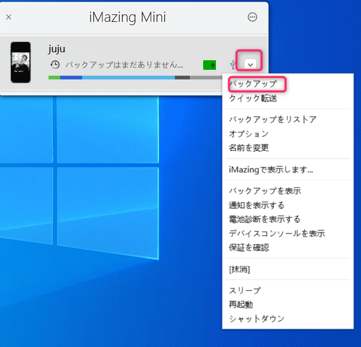The image size is (361, 347).
Task: Expand the juju device dropdown arrow
Action: point(250,64)
